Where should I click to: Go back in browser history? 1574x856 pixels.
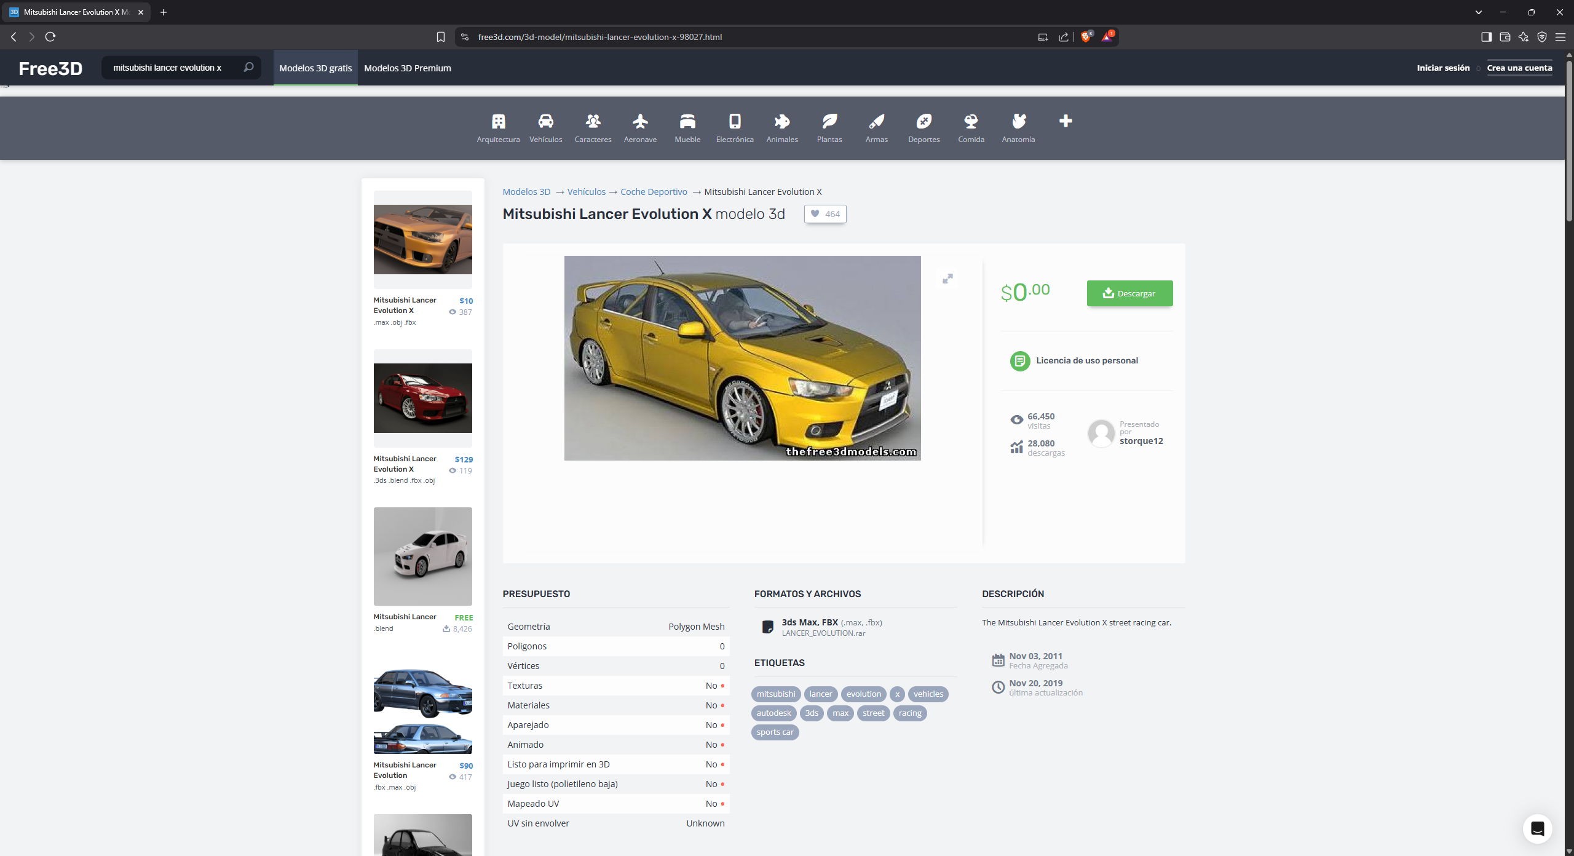pyautogui.click(x=14, y=37)
